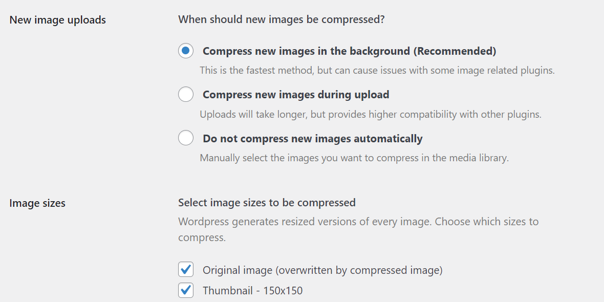This screenshot has width=604, height=302.
Task: Click the 'Original image (overwritten by compressed image)' label
Action: pyautogui.click(x=322, y=270)
